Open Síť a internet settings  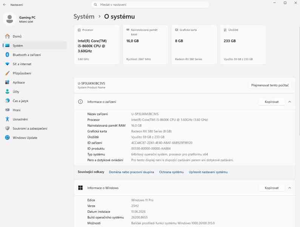click(35, 64)
